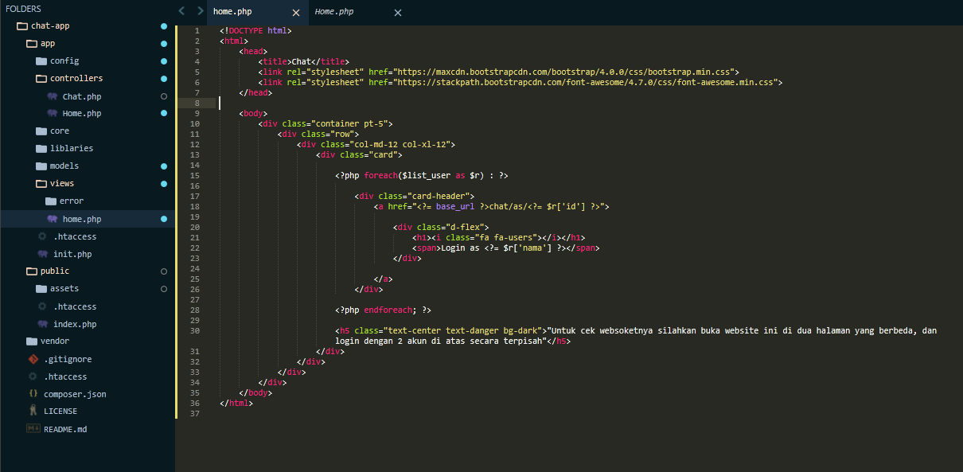The width and height of the screenshot is (963, 472).
Task: Collapse the public folder
Action: (x=54, y=271)
